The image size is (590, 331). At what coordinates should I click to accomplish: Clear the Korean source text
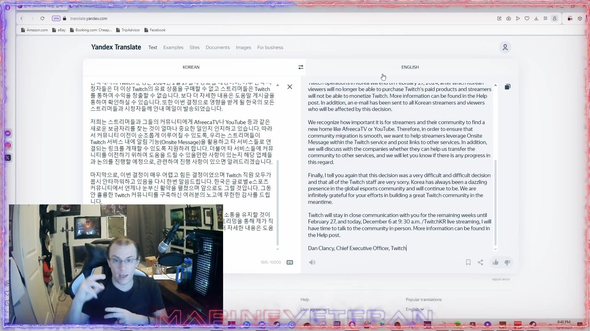(x=289, y=86)
